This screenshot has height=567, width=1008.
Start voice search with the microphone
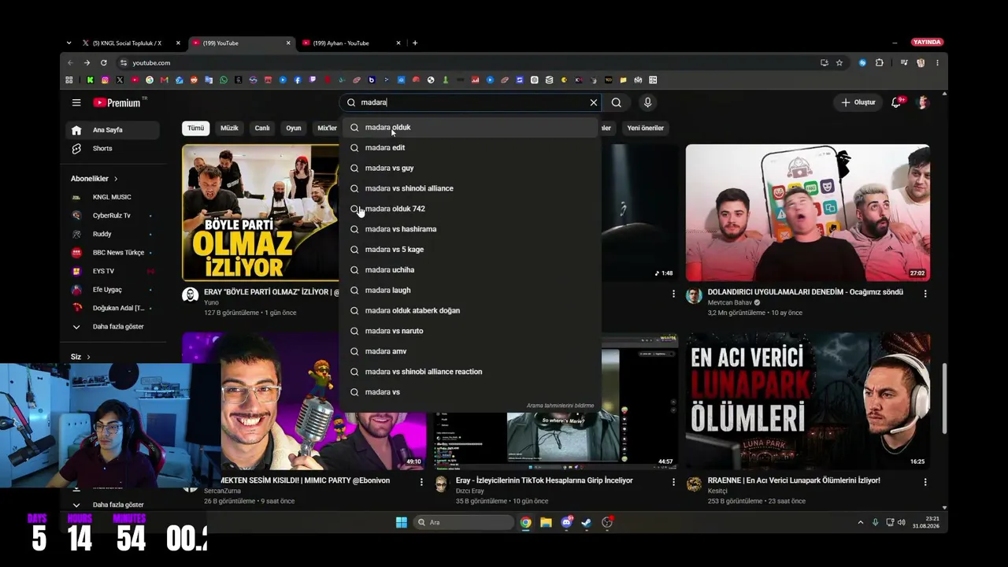[647, 102]
